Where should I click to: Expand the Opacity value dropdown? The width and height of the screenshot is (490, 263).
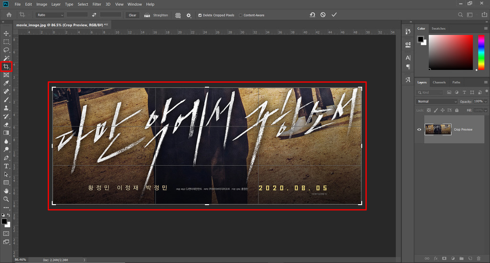click(x=486, y=102)
